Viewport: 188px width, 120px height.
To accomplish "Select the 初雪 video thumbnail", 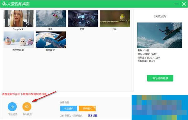I will click(83, 18).
